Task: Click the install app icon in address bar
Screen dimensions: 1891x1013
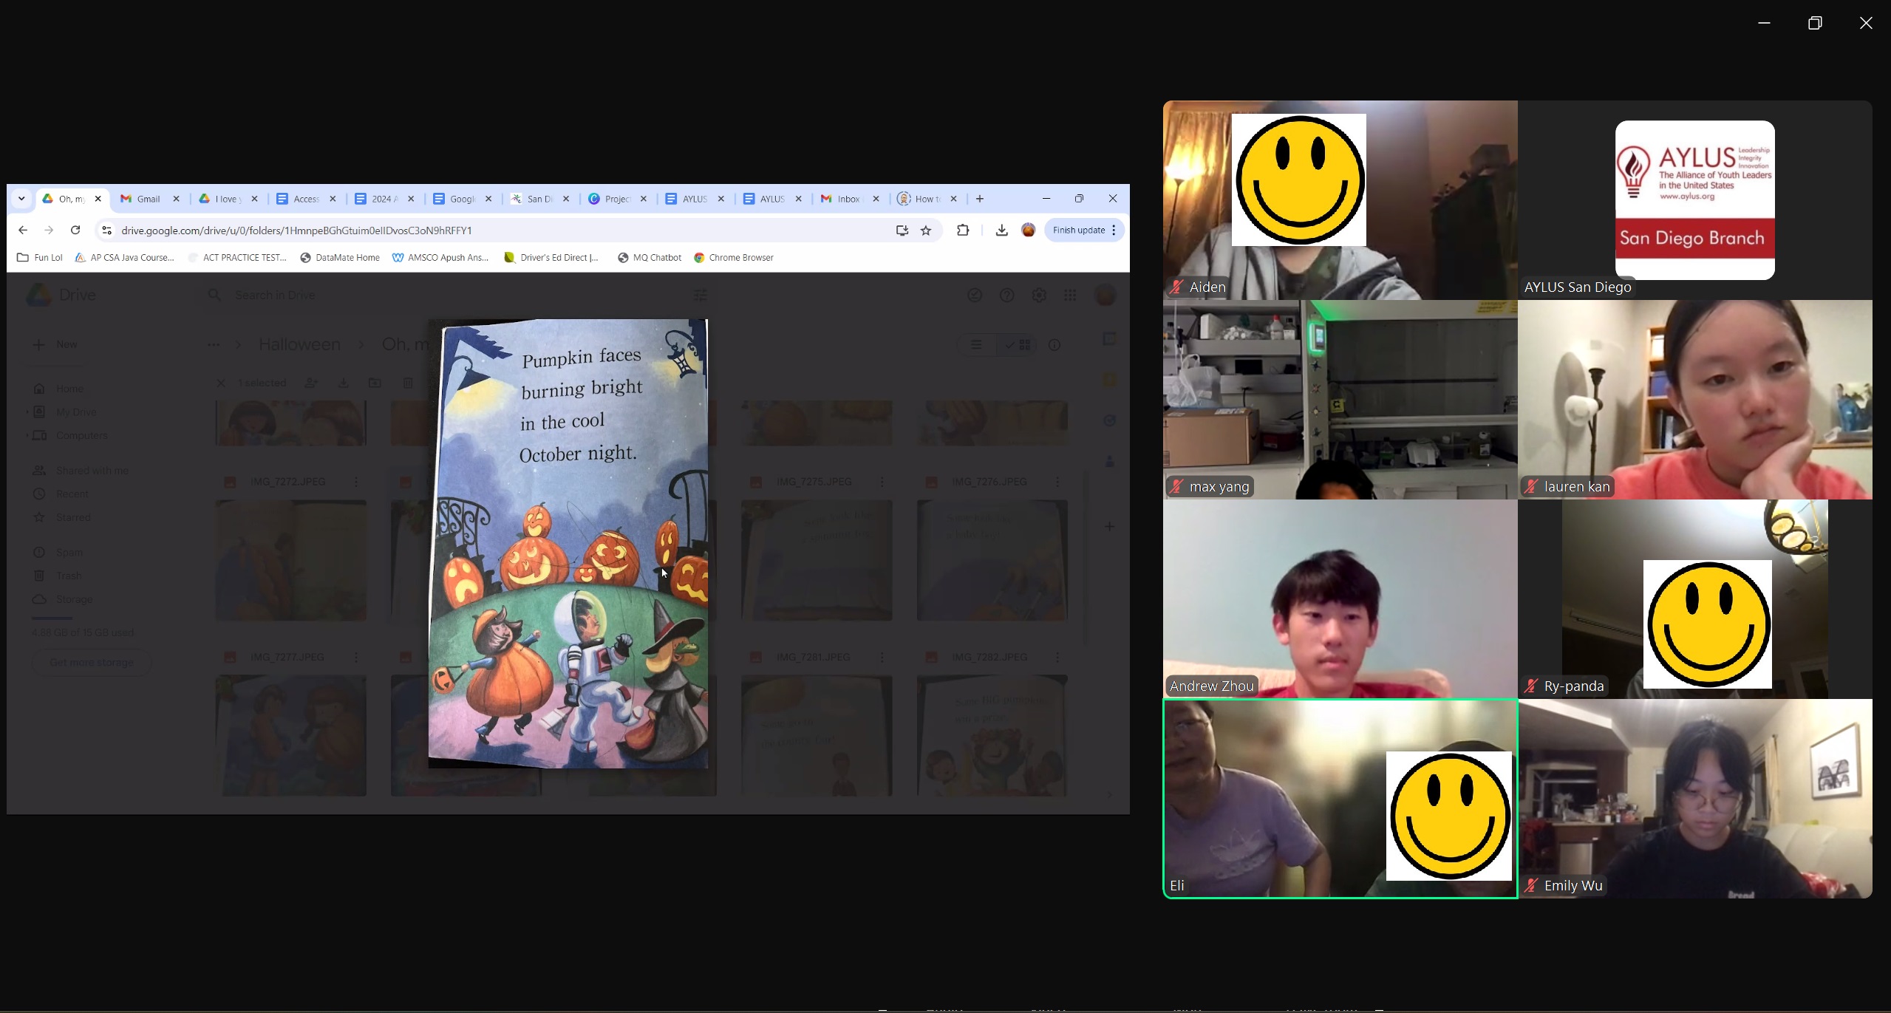Action: point(902,231)
